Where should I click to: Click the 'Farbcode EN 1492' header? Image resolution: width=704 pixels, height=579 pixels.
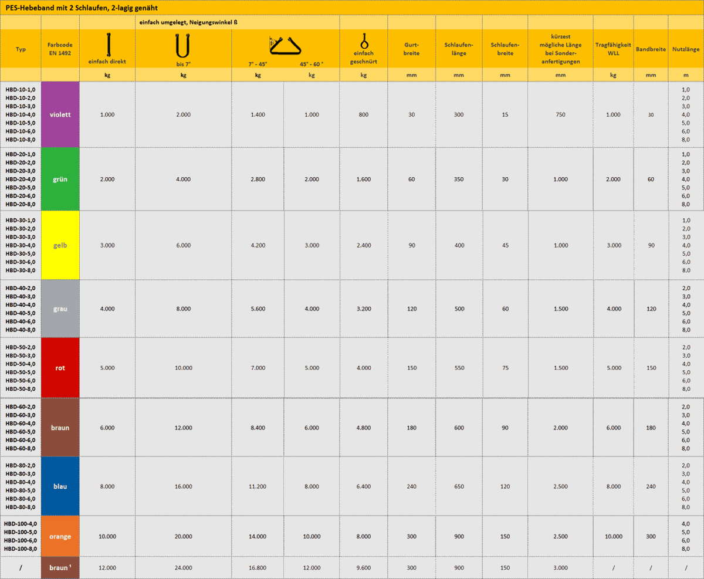[60, 49]
